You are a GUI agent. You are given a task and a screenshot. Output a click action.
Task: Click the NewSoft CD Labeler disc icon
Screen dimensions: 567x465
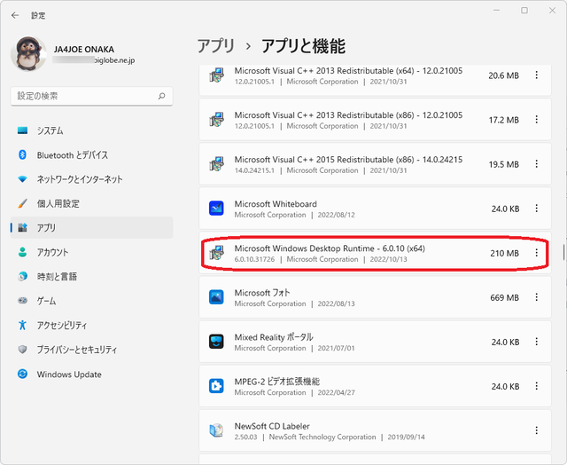(x=216, y=430)
